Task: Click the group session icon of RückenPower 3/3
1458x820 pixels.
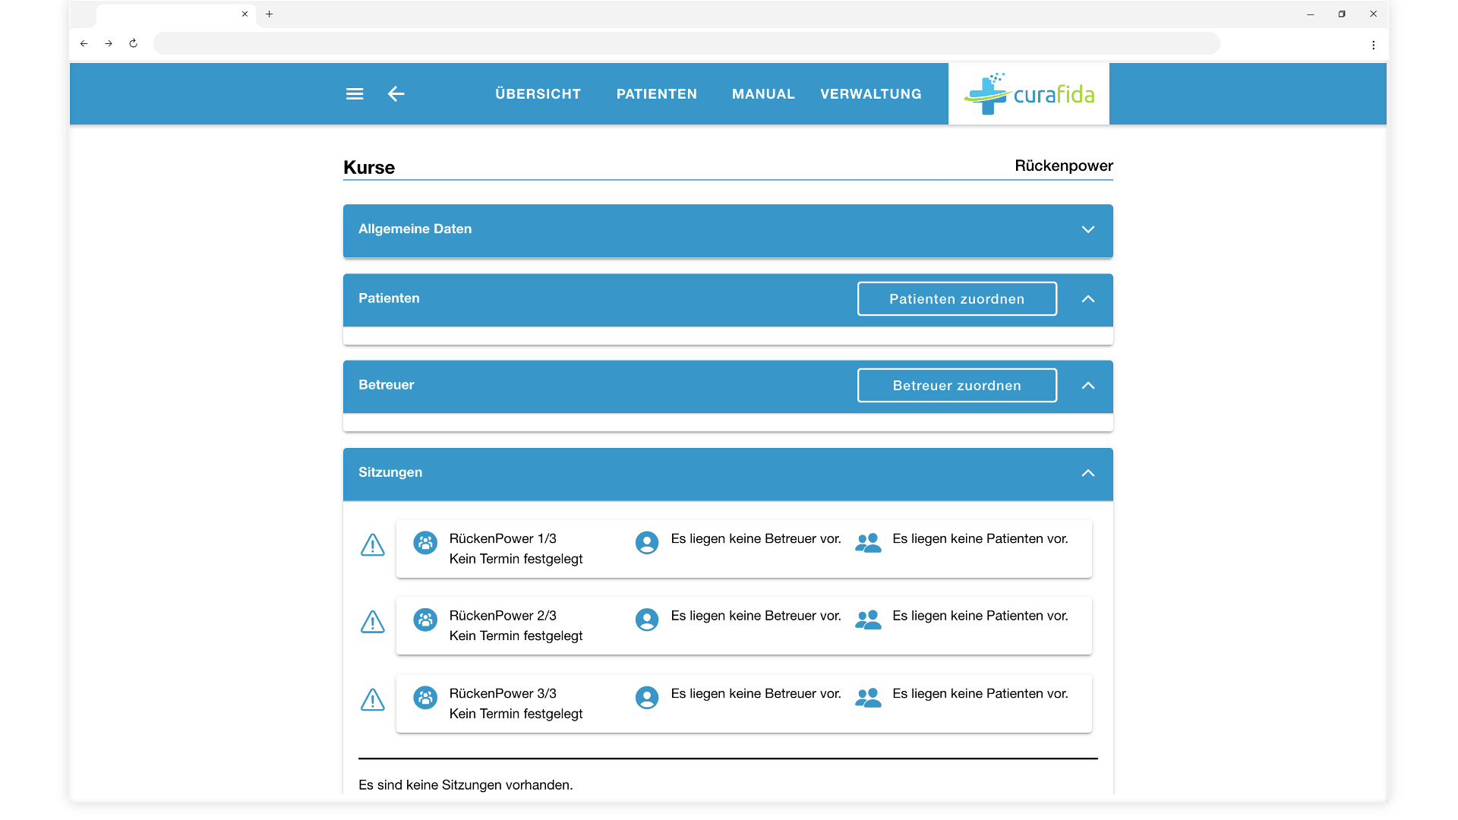Action: [425, 697]
